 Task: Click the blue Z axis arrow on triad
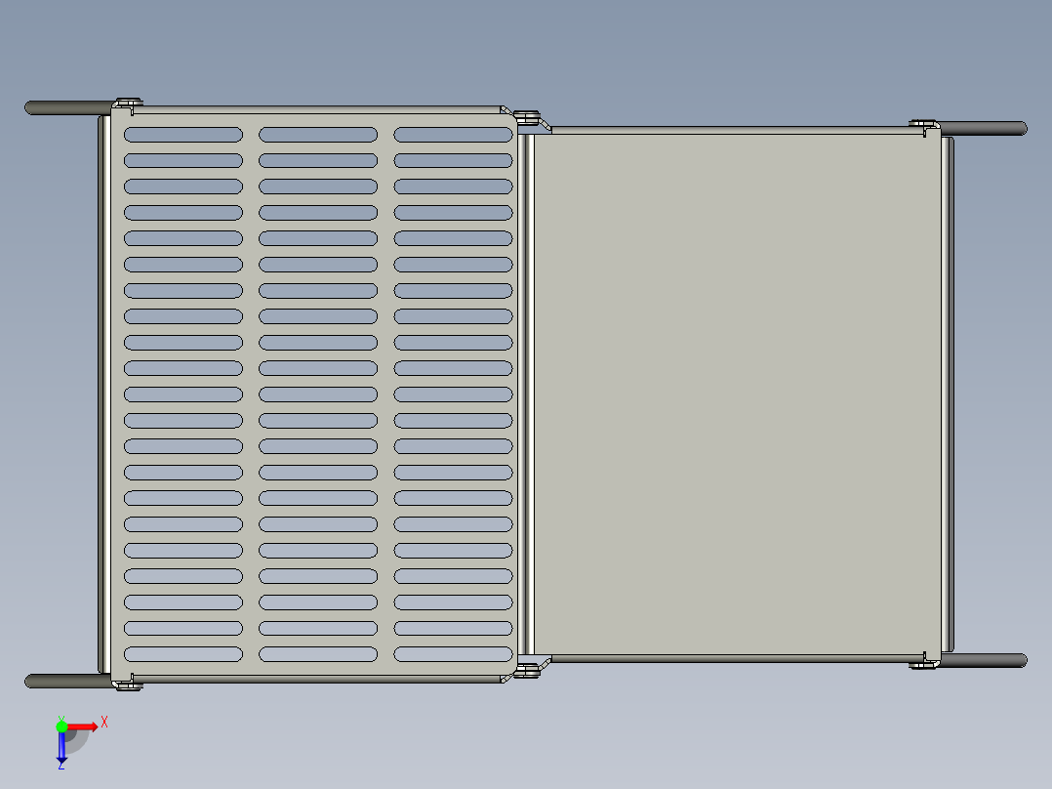tap(61, 747)
